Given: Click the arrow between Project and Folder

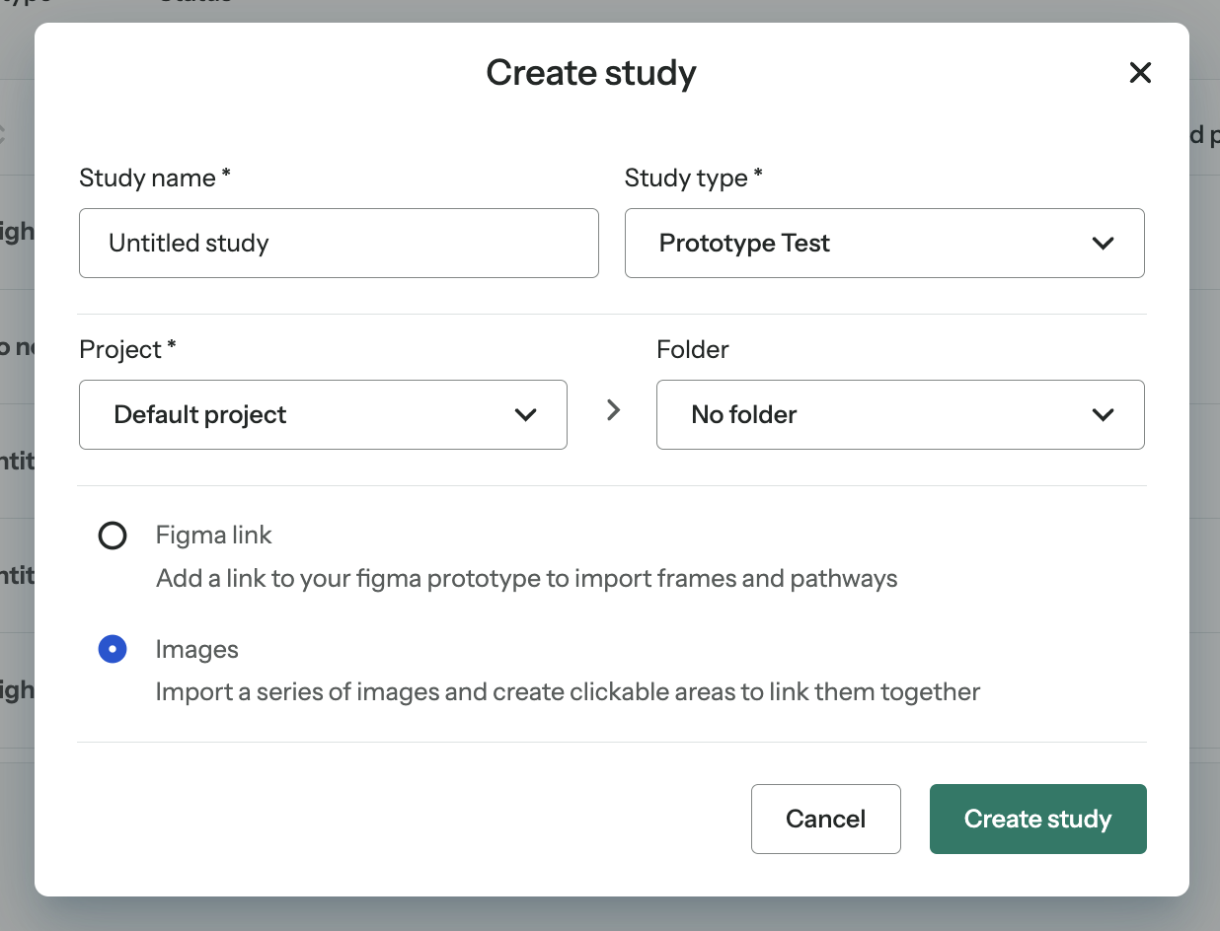Looking at the screenshot, I should [x=613, y=410].
